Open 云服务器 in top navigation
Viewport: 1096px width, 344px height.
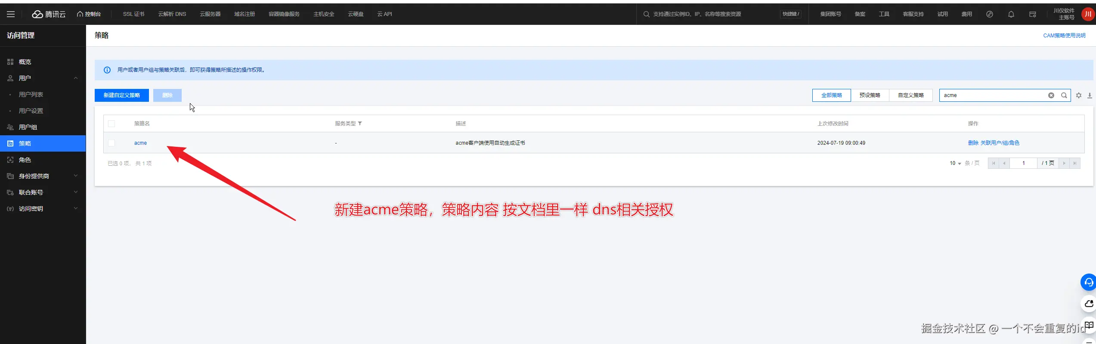click(210, 14)
